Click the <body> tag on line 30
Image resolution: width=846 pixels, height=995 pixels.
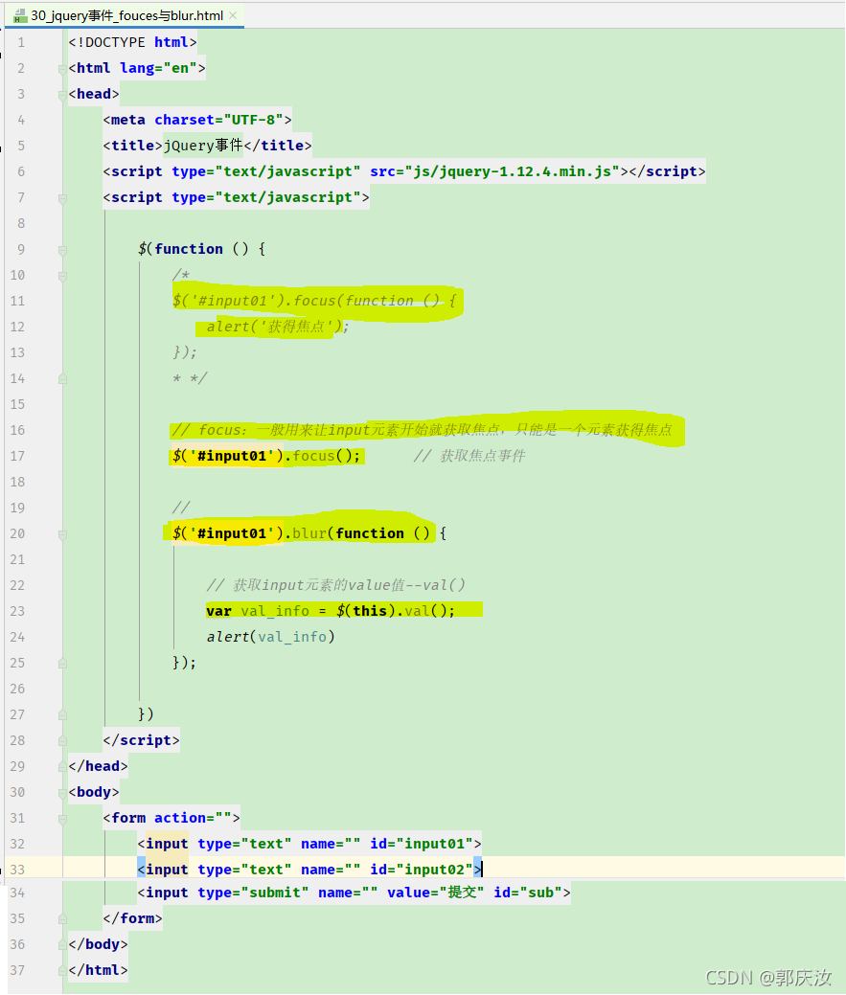(94, 793)
